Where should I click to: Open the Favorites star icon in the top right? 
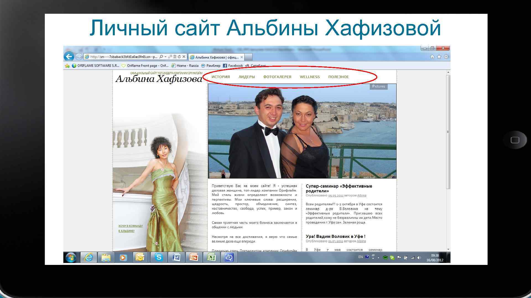[439, 57]
